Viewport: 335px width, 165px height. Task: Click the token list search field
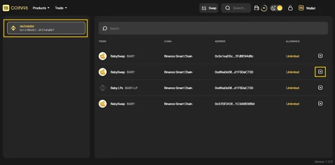(x=213, y=28)
